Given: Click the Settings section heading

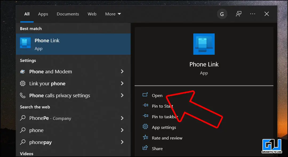Looking at the screenshot, I should point(28,60).
